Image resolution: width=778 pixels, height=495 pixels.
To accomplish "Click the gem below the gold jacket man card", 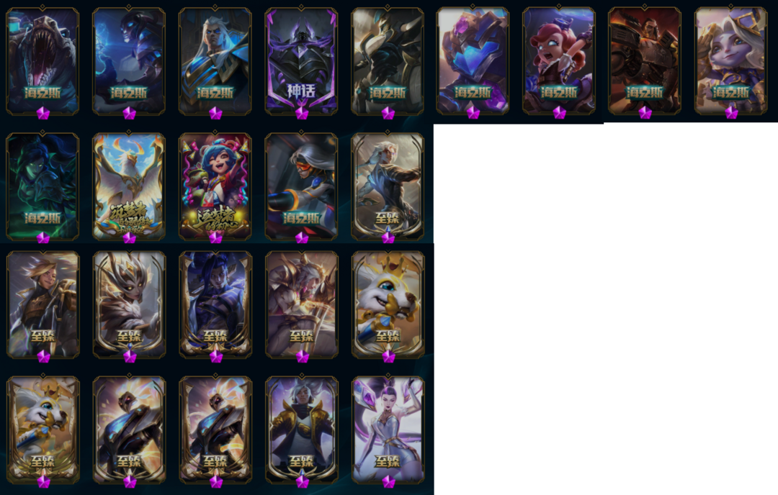I will [x=302, y=481].
